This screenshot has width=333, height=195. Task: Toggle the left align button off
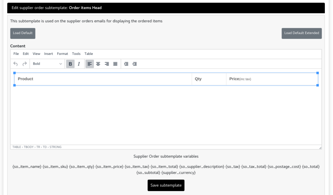(90, 64)
